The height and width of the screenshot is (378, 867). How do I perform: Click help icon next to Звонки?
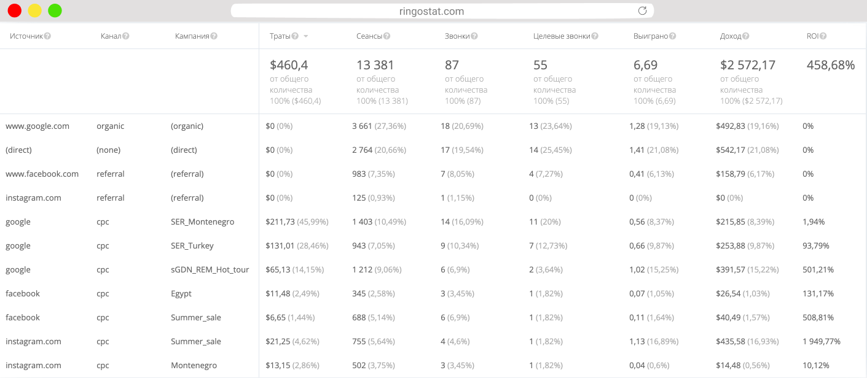[474, 36]
